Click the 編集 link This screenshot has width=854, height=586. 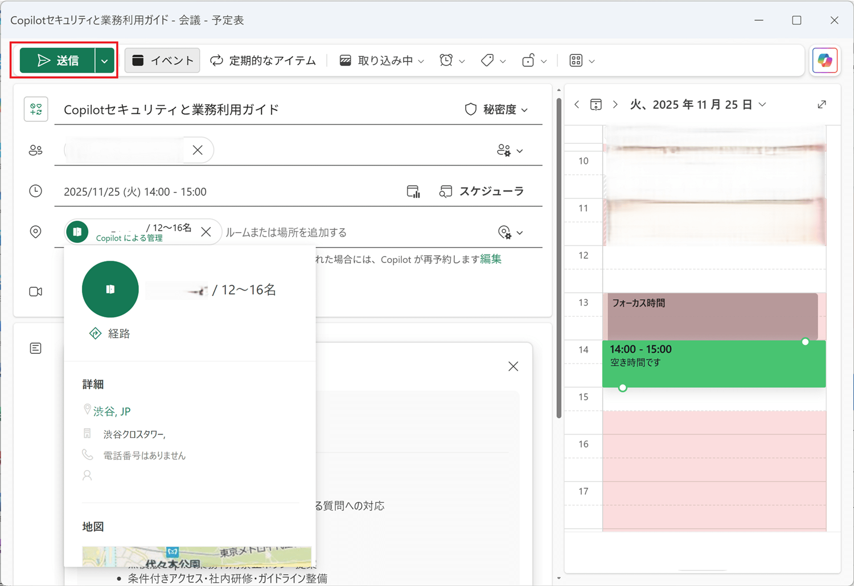pyautogui.click(x=491, y=259)
